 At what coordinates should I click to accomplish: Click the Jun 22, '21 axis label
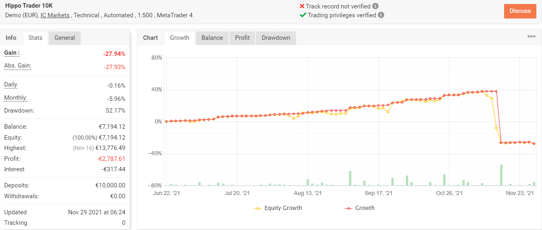(167, 193)
